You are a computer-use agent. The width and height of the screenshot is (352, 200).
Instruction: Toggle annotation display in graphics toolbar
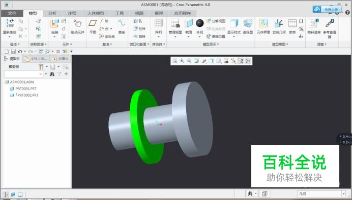(241, 61)
